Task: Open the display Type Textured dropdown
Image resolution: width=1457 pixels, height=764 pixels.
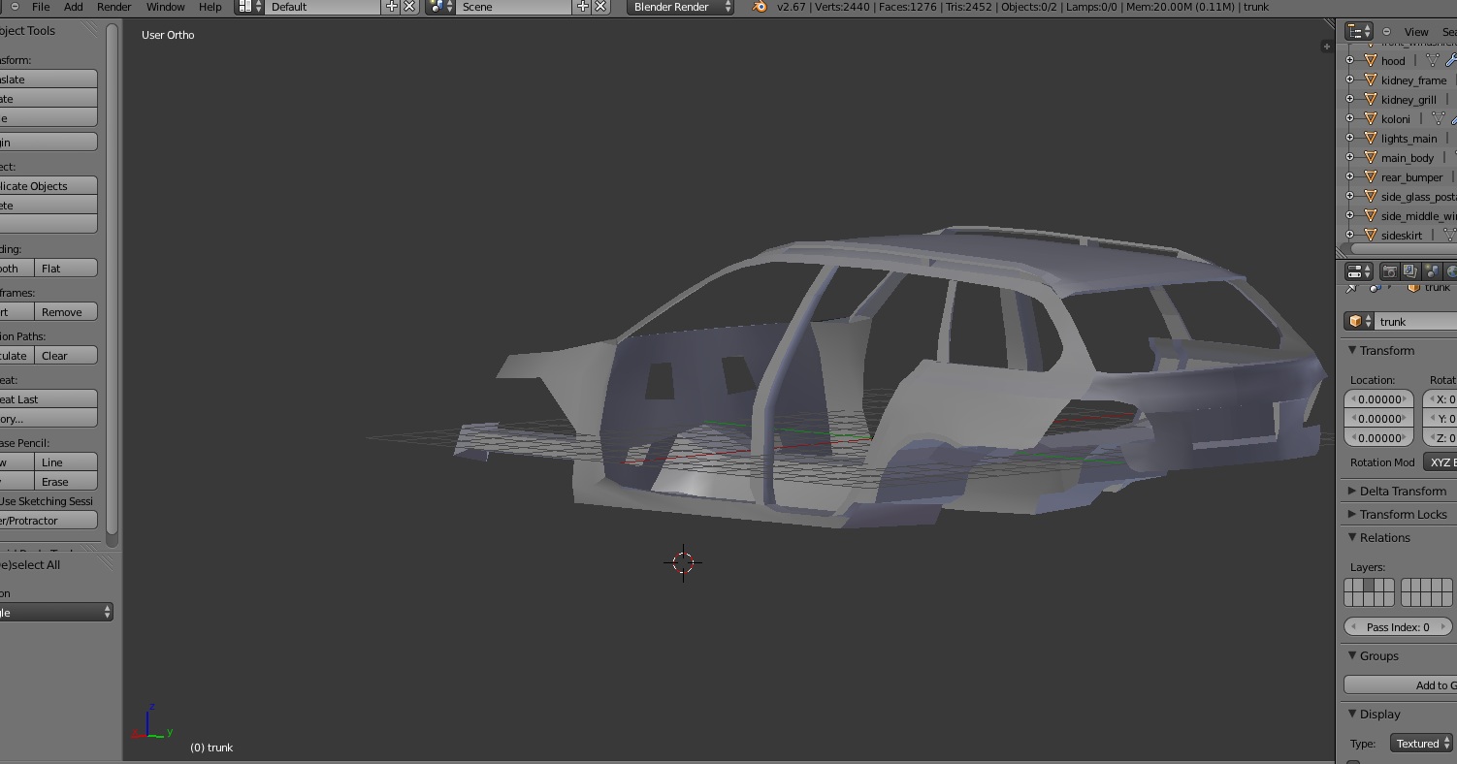Action: [x=1422, y=744]
